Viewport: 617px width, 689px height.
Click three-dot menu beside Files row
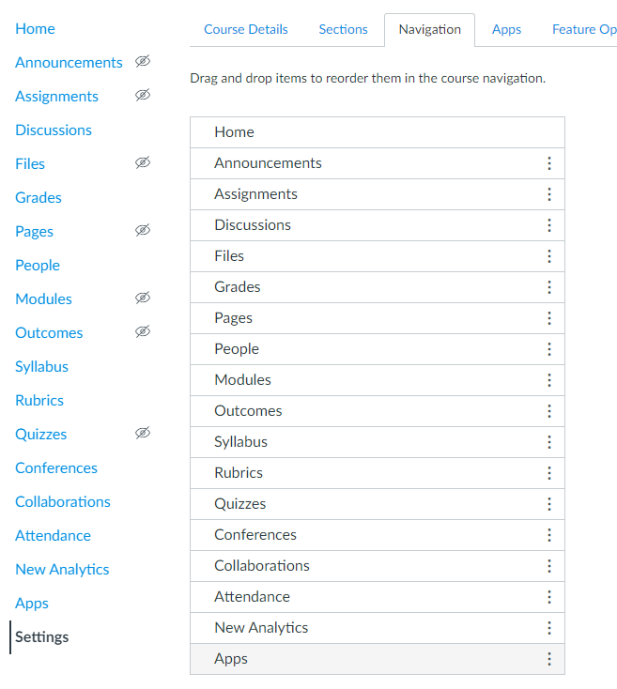coord(549,256)
